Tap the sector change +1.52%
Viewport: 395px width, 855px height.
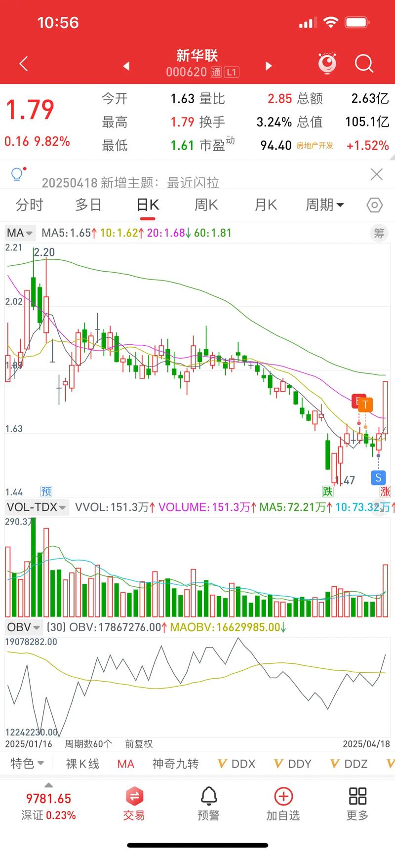click(368, 146)
